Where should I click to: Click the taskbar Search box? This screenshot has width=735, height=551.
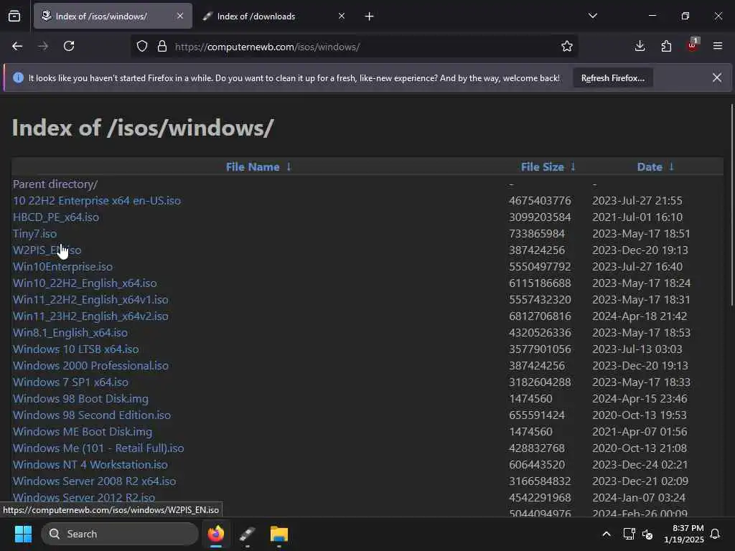pos(120,534)
